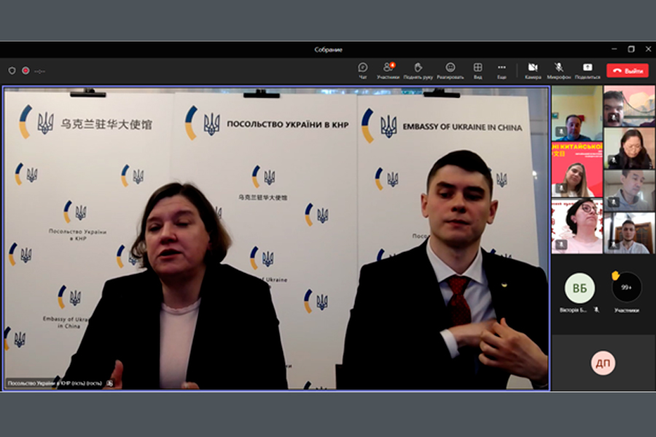Click muted mic icon beside Вікторія Б.
The image size is (656, 437).
pyautogui.click(x=596, y=310)
